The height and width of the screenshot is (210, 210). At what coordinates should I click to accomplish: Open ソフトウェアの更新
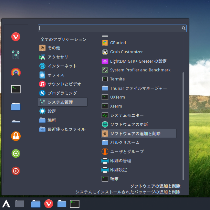tap(139, 124)
